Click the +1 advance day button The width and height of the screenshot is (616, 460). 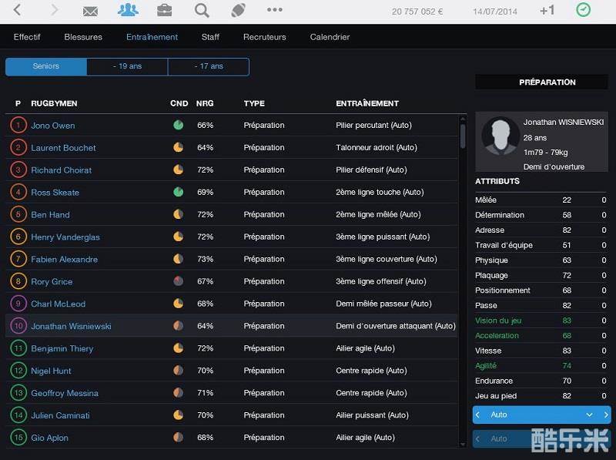[x=547, y=11]
